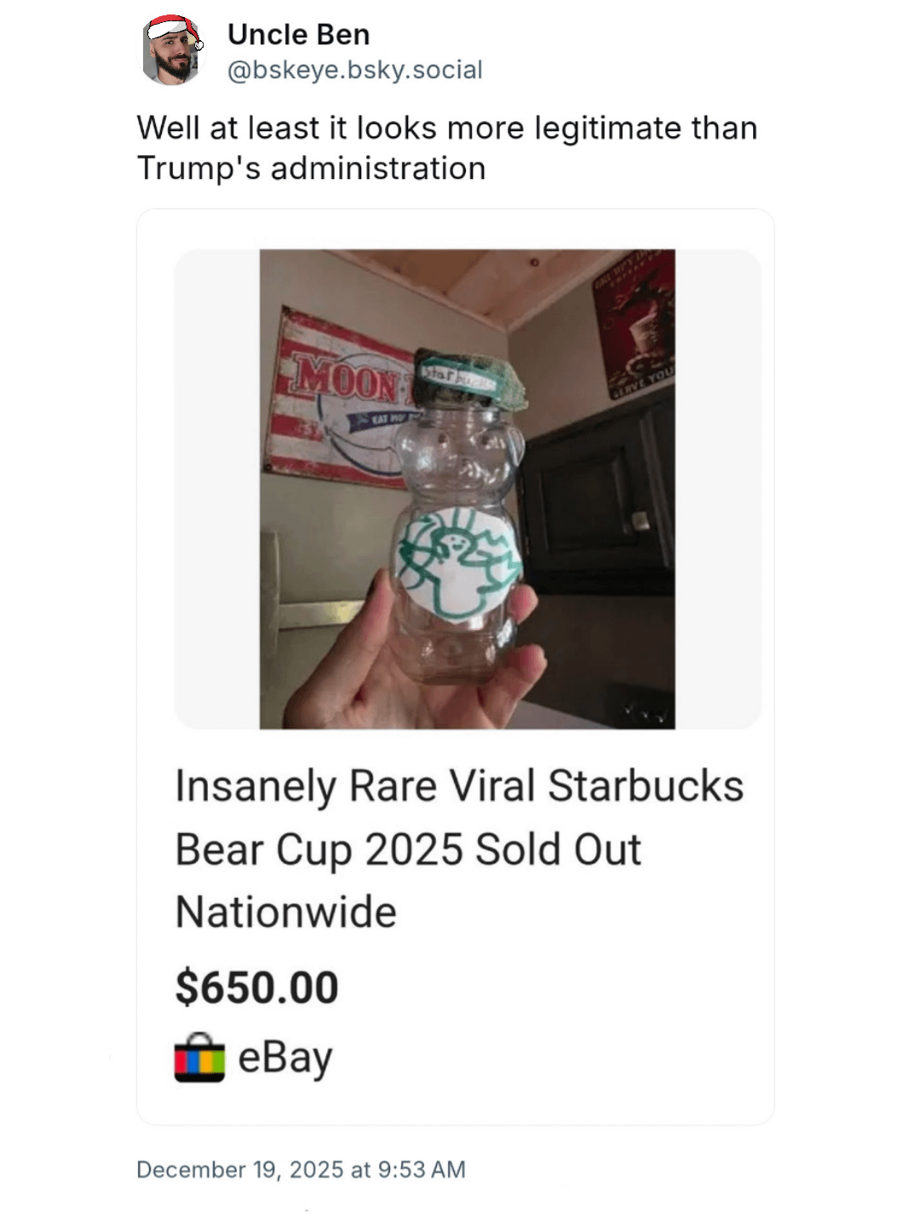This screenshot has height=1227, width=920.
Task: Click the eBay shopping bag icon
Action: [199, 1057]
